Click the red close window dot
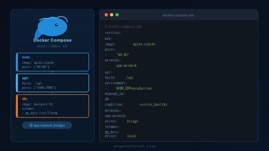This screenshot has width=269, height=151. (x=106, y=15)
